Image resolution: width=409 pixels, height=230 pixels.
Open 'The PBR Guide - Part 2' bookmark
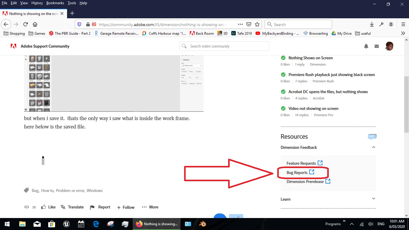70,33
